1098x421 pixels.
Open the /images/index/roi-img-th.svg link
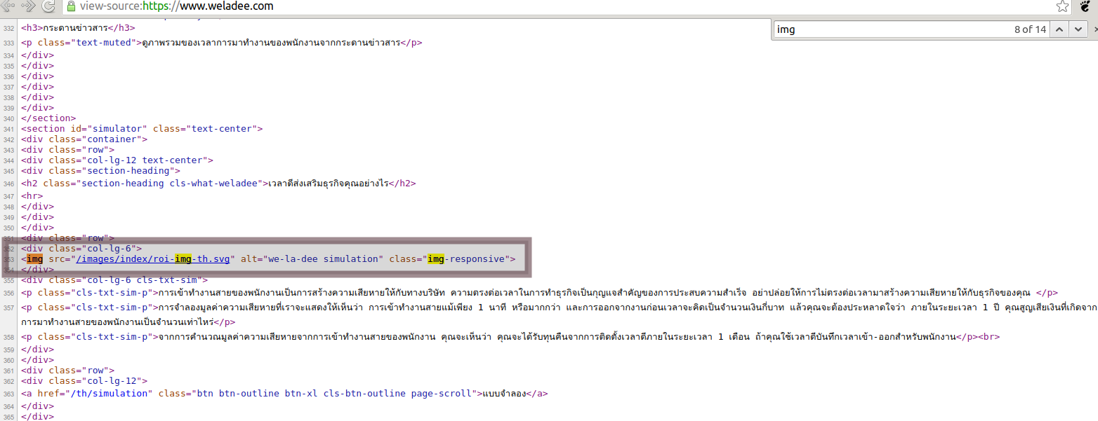click(x=153, y=259)
